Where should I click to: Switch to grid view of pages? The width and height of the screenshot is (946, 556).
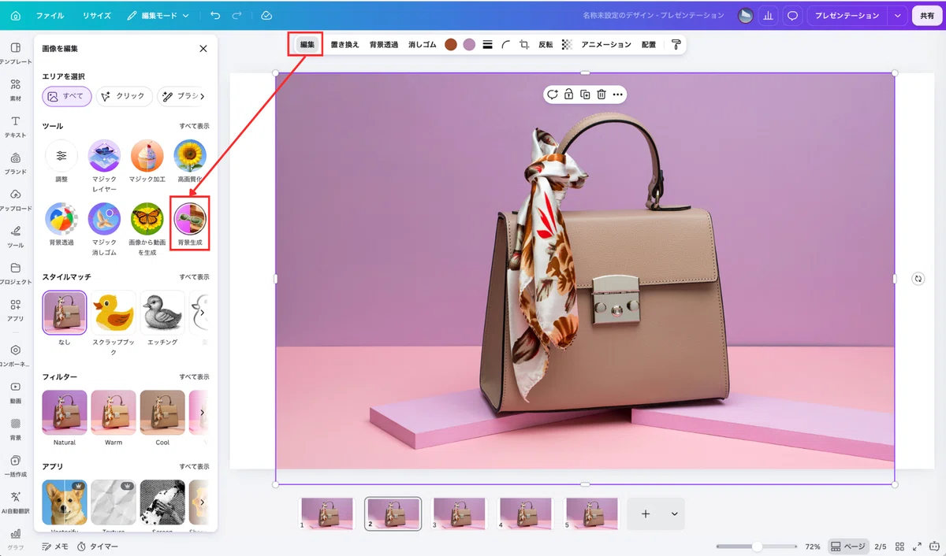click(900, 546)
